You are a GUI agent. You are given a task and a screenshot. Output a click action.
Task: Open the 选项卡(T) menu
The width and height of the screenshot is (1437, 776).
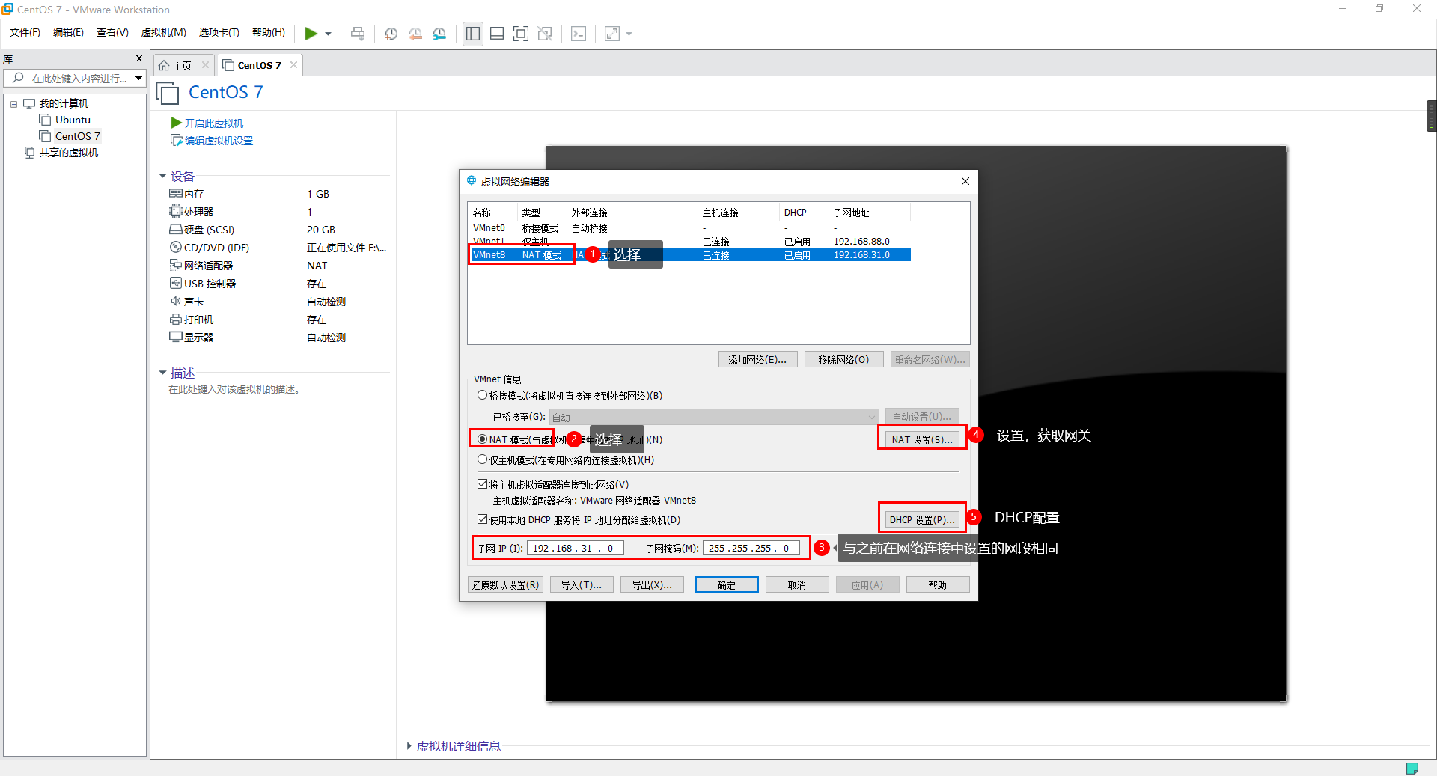click(219, 33)
